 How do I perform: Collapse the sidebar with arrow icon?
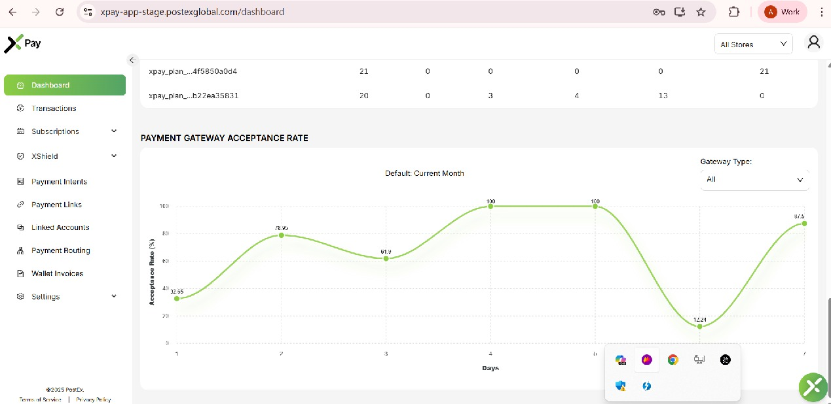(x=132, y=59)
